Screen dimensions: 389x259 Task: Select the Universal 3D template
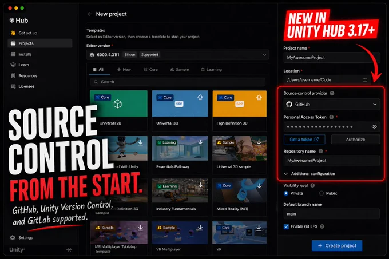click(180, 110)
